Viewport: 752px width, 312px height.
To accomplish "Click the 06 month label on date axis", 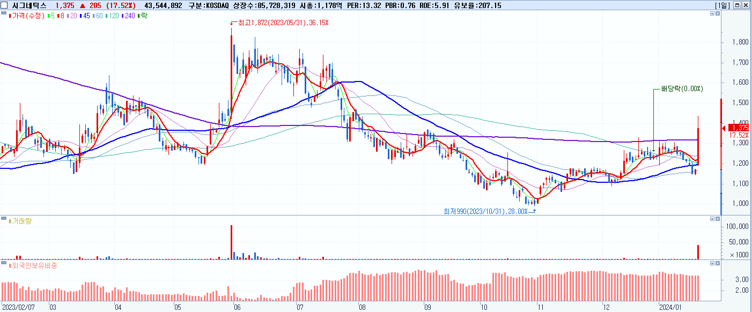I will pos(237,308).
